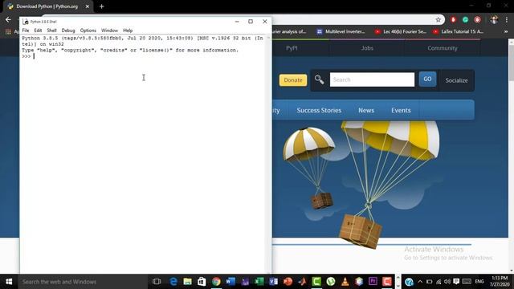
Task: Open Events in the python.org navigation
Action: coord(401,111)
